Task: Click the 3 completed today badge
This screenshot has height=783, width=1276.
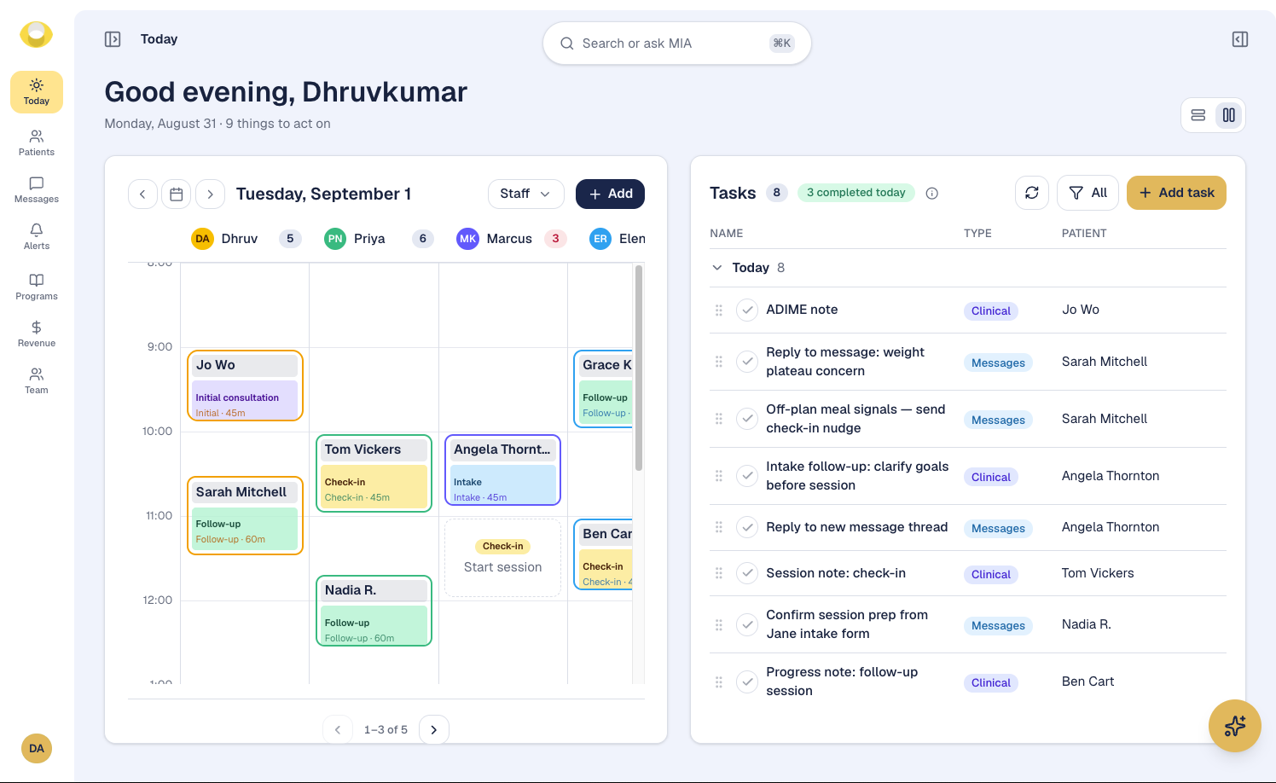Action: [x=856, y=193]
